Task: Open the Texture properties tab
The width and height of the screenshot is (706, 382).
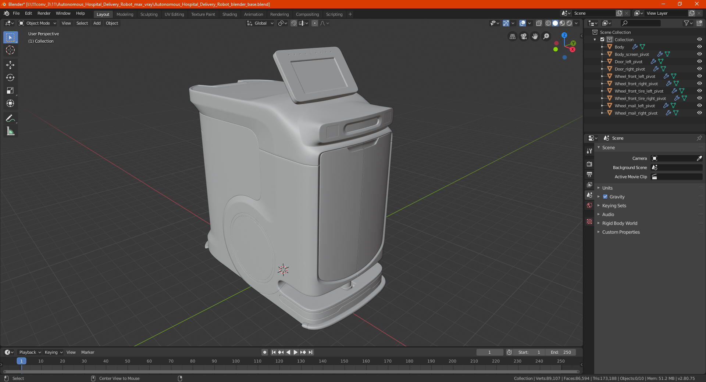Action: (589, 221)
